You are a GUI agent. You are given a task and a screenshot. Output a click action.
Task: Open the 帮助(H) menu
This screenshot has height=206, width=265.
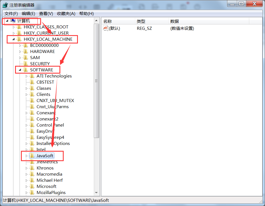87,14
